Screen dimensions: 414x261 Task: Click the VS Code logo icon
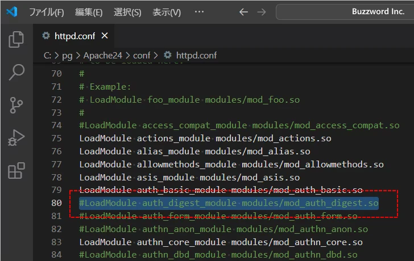(x=12, y=12)
